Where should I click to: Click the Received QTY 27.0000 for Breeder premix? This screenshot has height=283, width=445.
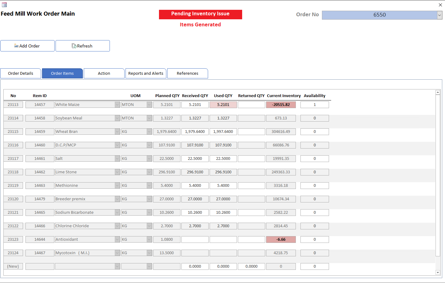click(195, 199)
